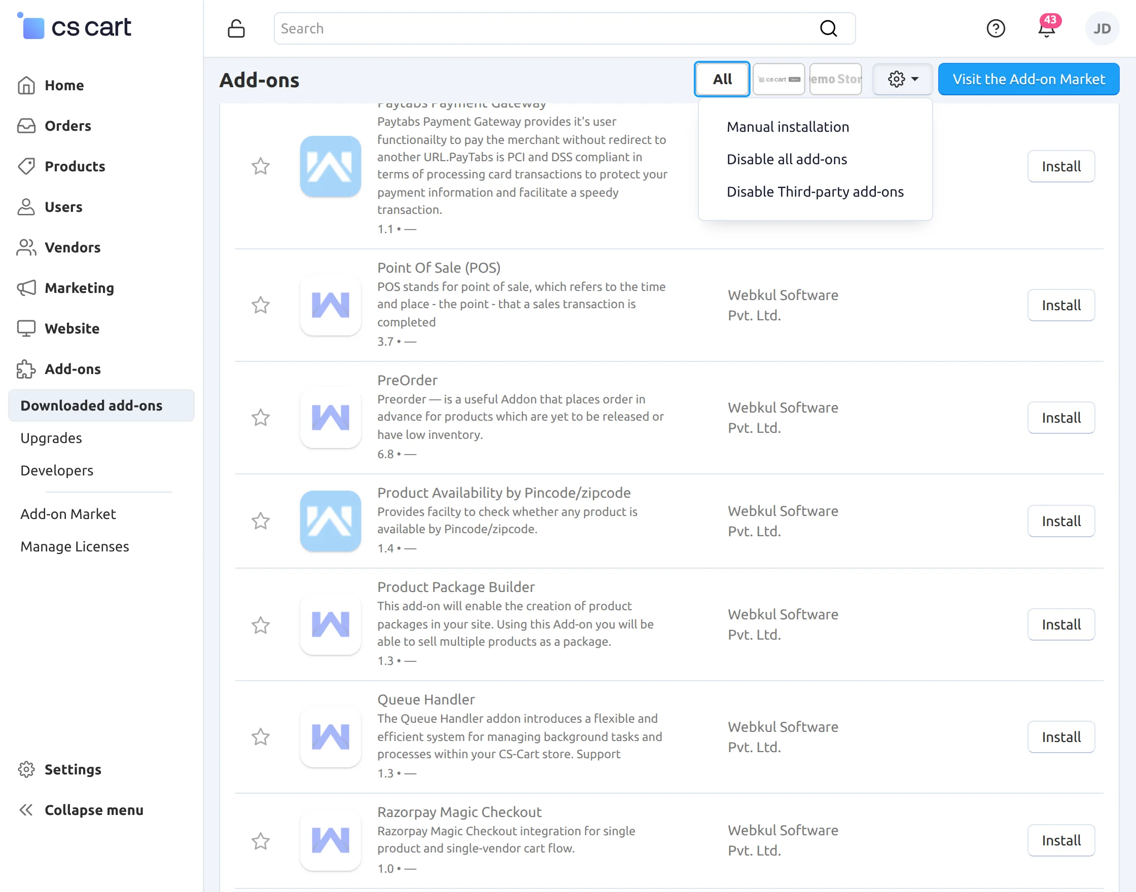1136x892 pixels.
Task: Install the Point Of Sale (POS) add-on
Action: click(x=1061, y=305)
